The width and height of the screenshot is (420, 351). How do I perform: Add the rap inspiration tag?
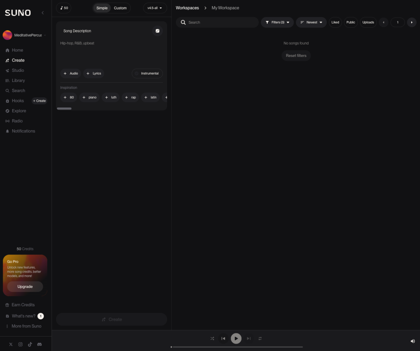point(130,97)
